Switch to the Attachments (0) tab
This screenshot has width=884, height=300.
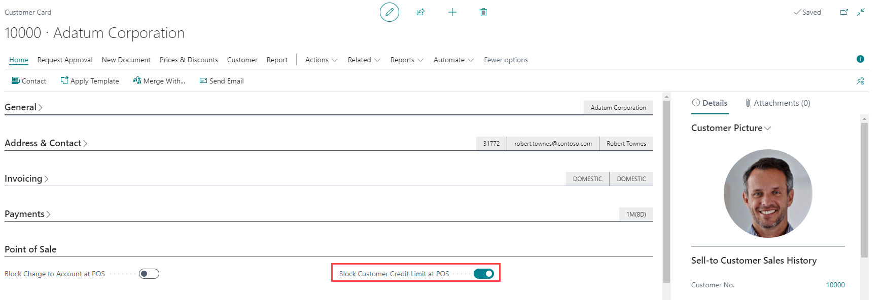[x=777, y=103]
